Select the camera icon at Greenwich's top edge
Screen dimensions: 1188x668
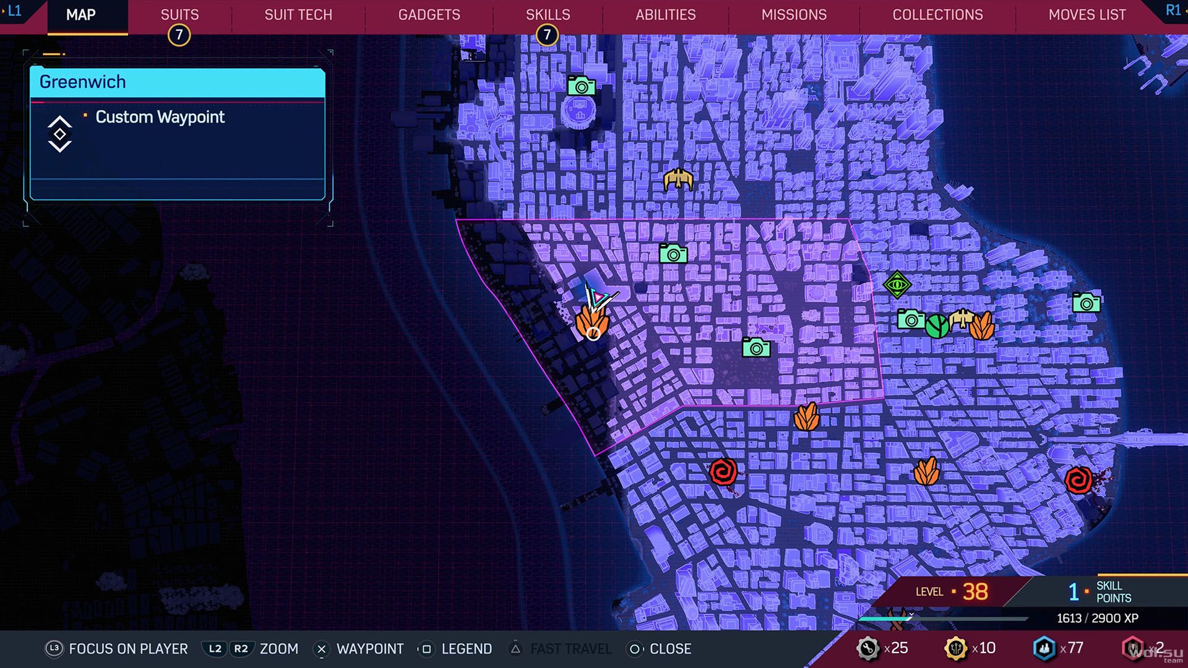tap(673, 254)
